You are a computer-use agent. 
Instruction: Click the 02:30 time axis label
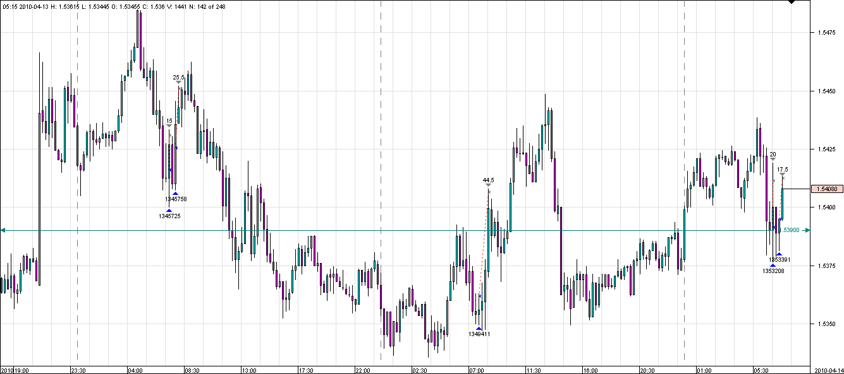[420, 370]
